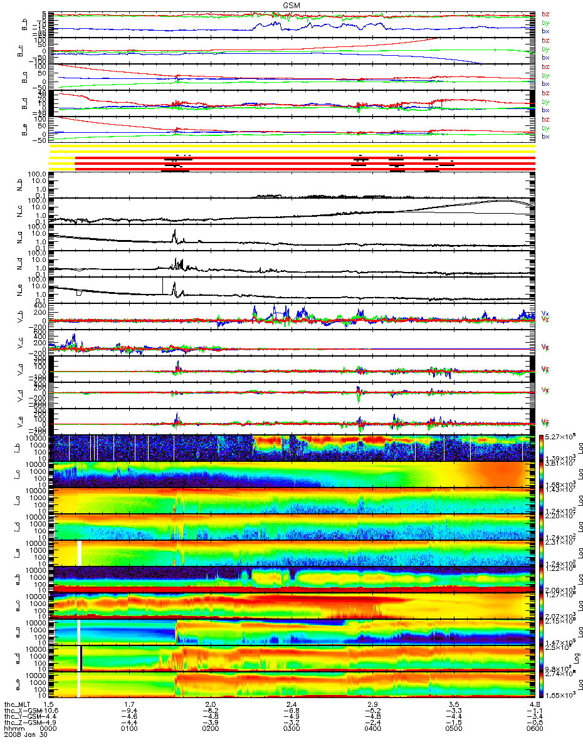The image size is (583, 752).
Task: Click the GSM title at the top
Action: (291, 4)
